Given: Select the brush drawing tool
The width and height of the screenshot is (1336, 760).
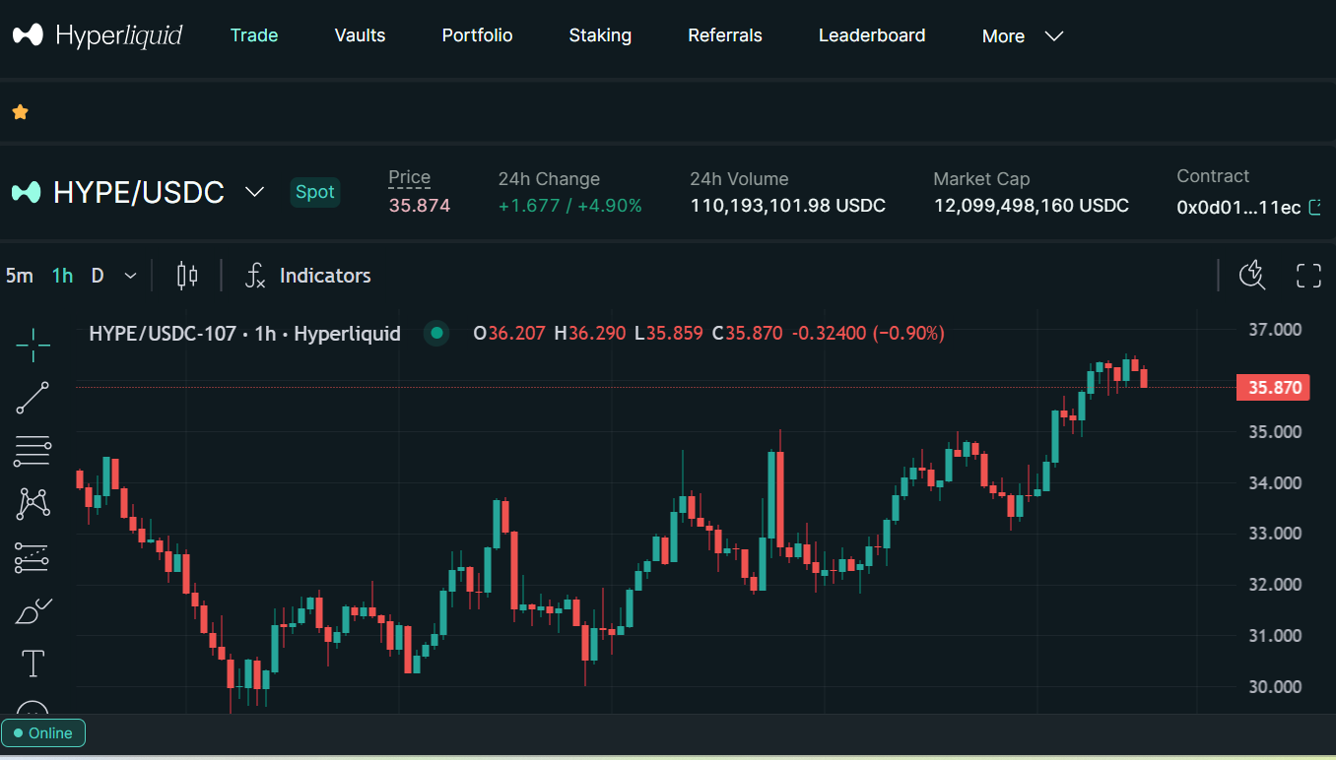Looking at the screenshot, I should pos(33,611).
